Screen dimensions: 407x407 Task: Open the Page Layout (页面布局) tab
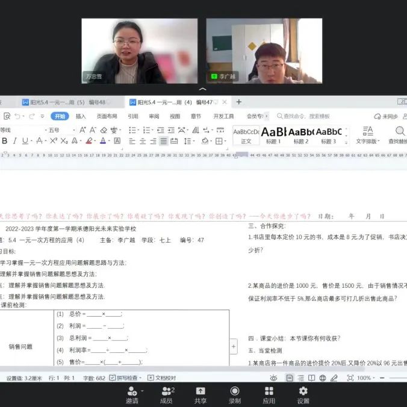coord(107,116)
